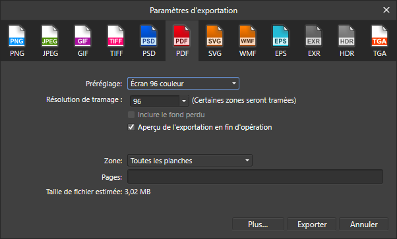Click the disabled 'Inclure le fond perdu' checkbox
The height and width of the screenshot is (239, 397).
(x=131, y=115)
